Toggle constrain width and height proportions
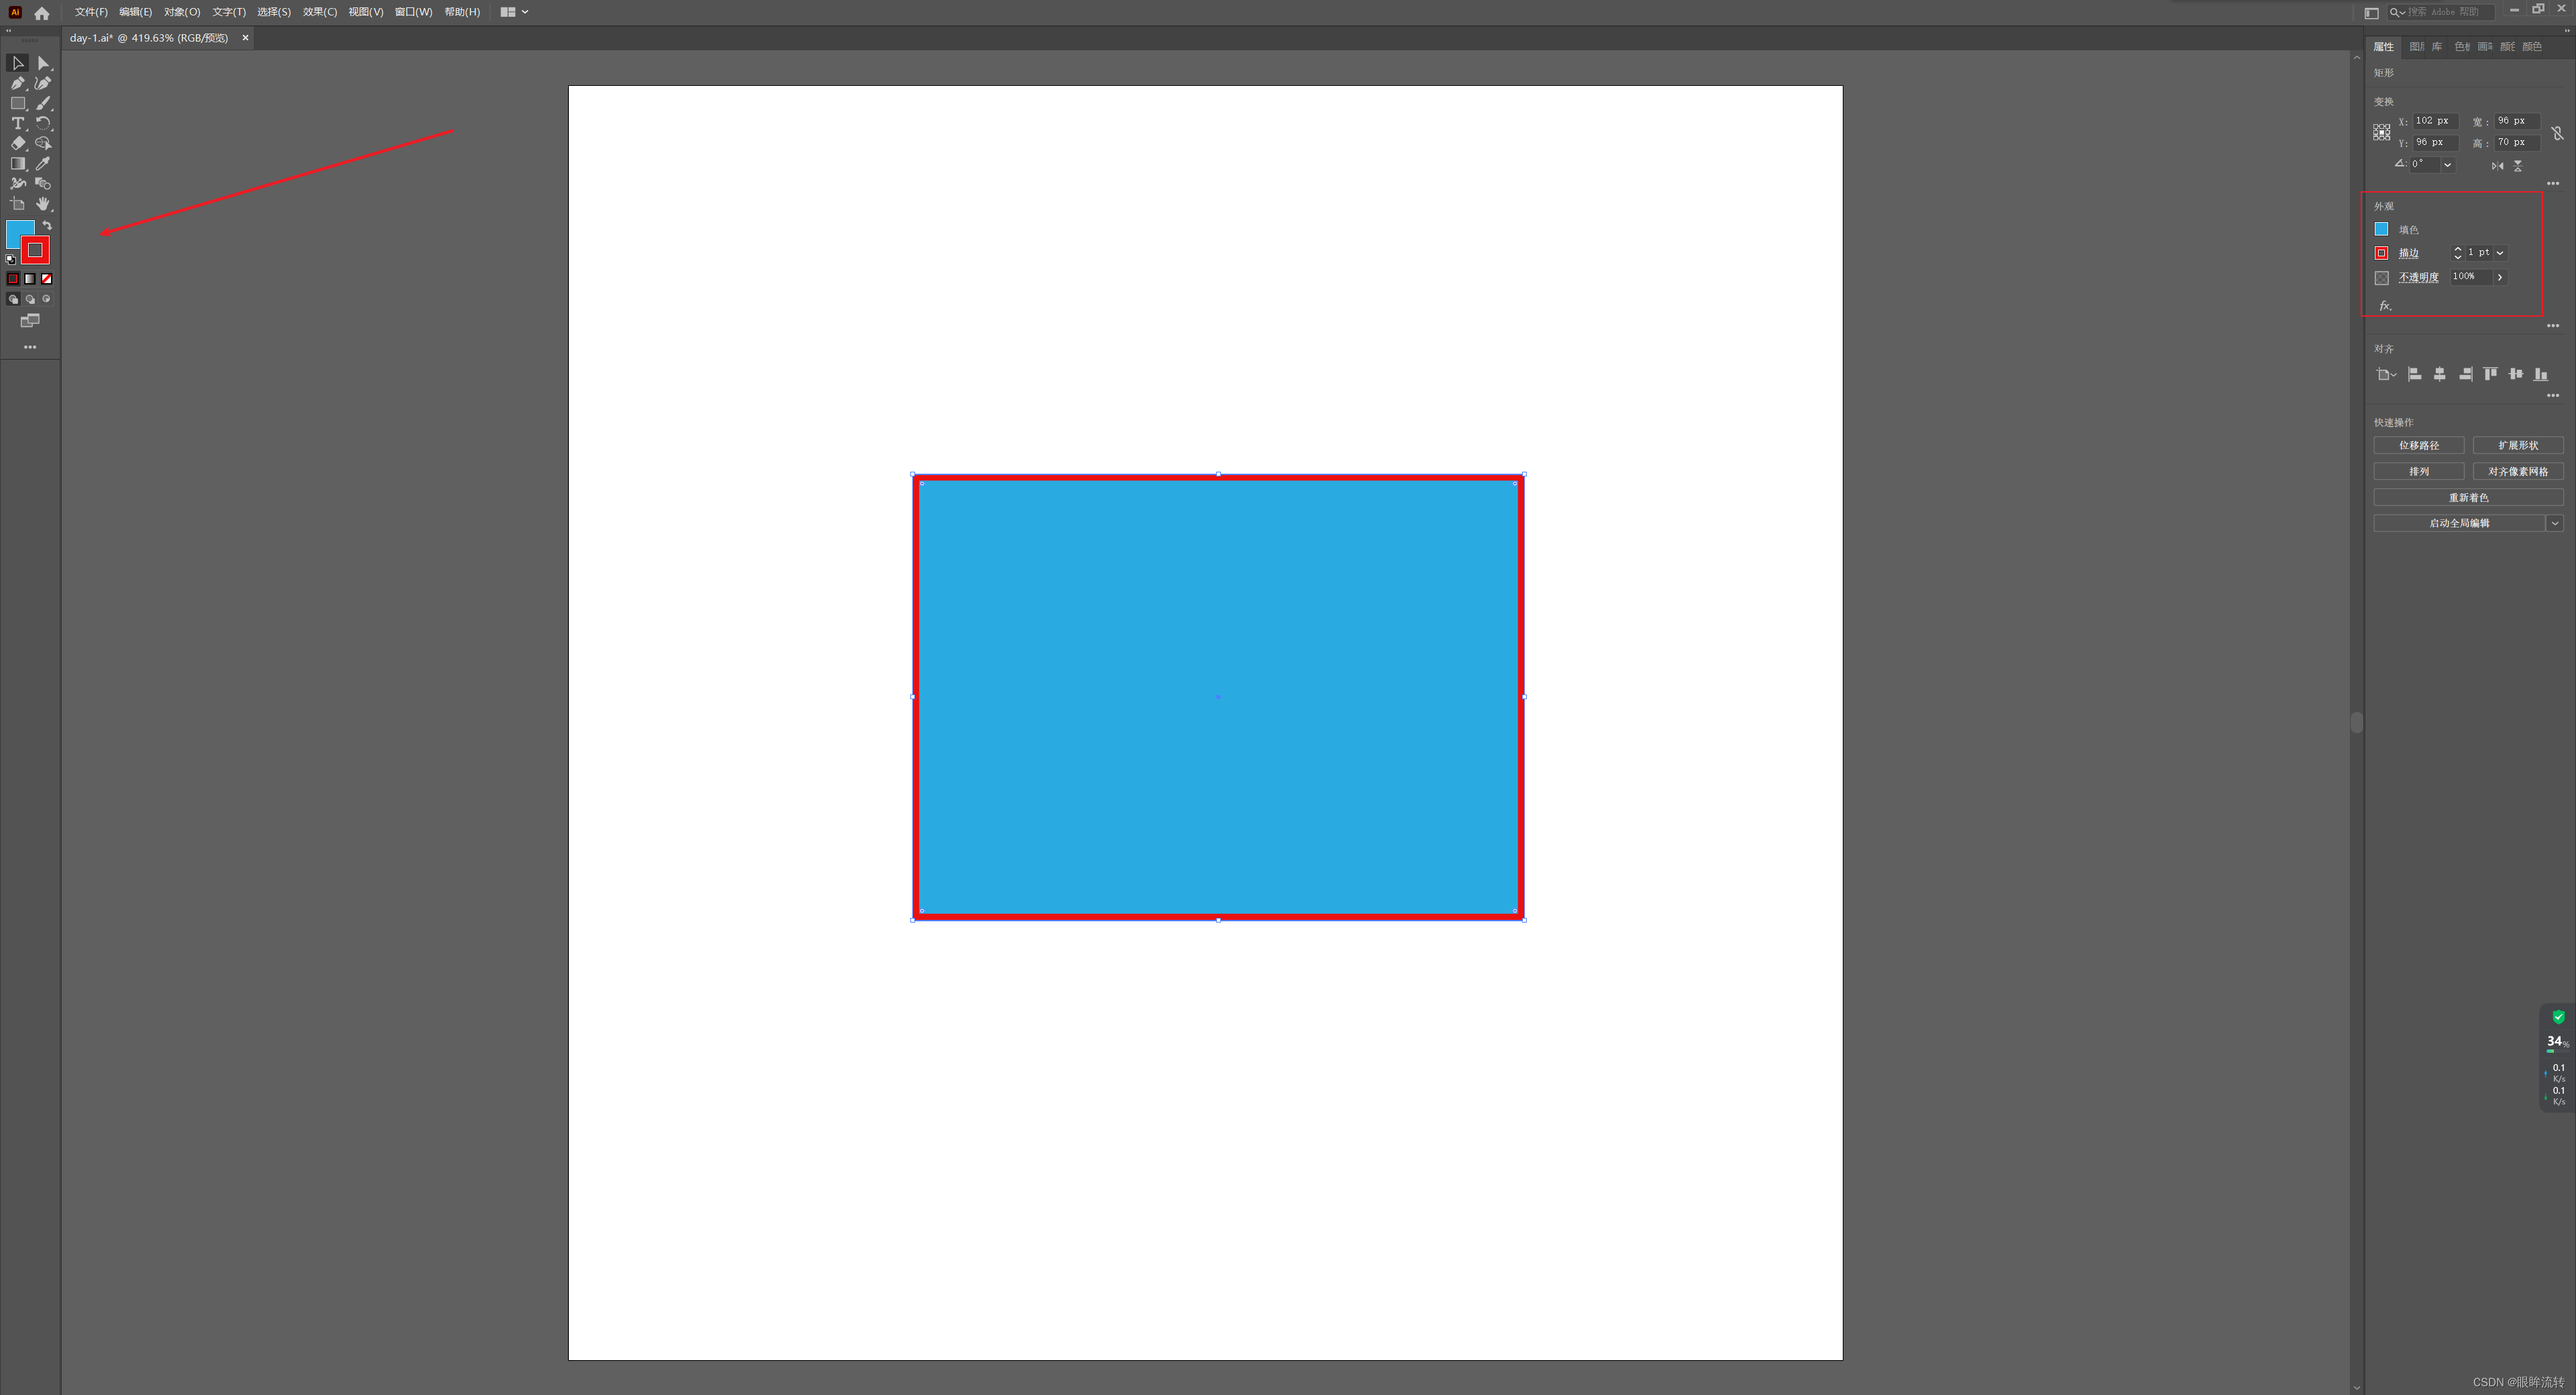2576x1395 pixels. [x=2557, y=133]
